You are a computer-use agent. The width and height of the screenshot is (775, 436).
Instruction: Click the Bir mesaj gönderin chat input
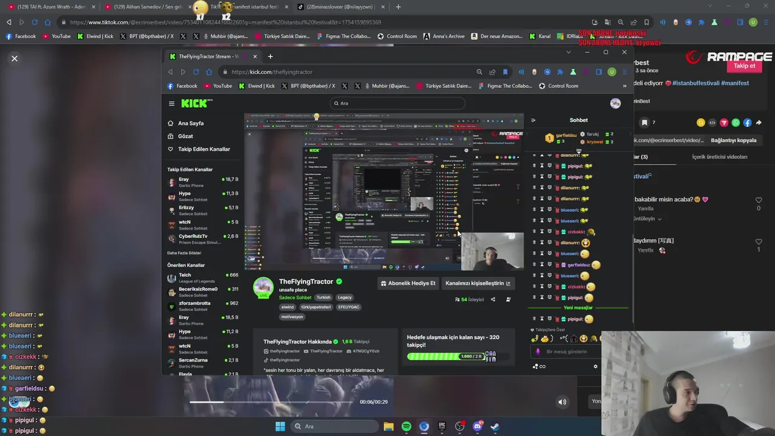coord(566,352)
